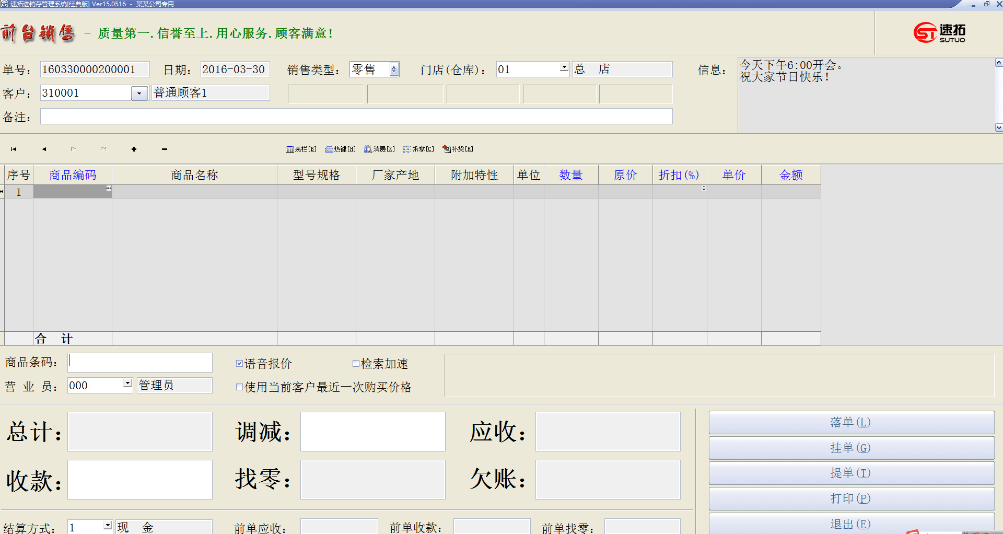Delete the current row with the minus icon

click(x=164, y=149)
